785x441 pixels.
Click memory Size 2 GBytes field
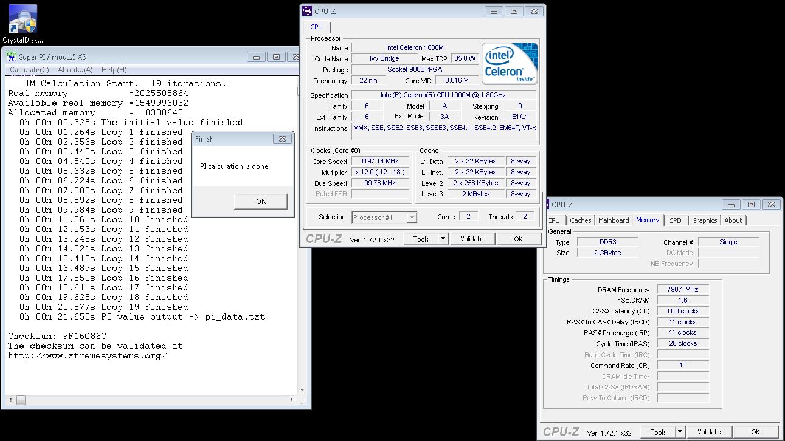(x=607, y=253)
